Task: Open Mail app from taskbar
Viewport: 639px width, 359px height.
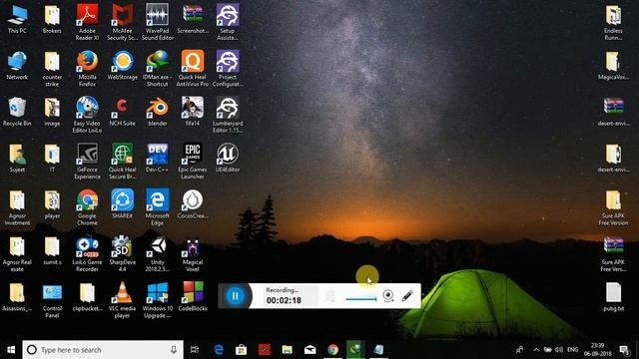Action: tap(310, 350)
